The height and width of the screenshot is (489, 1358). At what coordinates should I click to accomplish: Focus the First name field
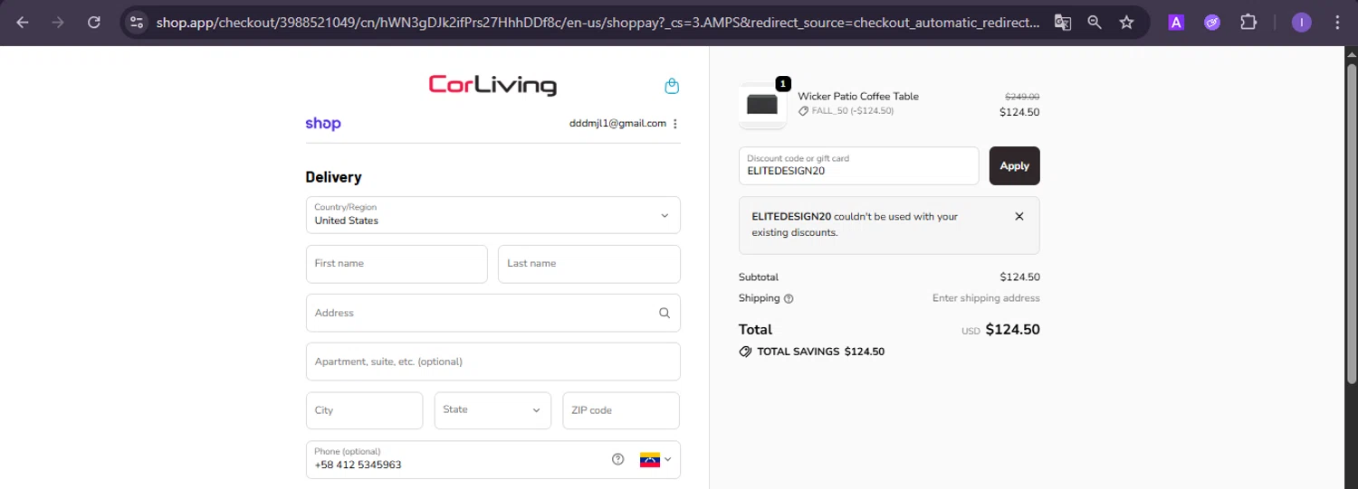(x=397, y=264)
